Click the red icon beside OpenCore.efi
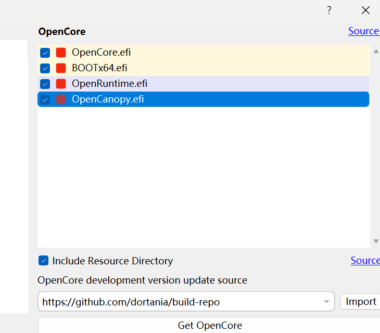The width and height of the screenshot is (380, 333). [61, 53]
